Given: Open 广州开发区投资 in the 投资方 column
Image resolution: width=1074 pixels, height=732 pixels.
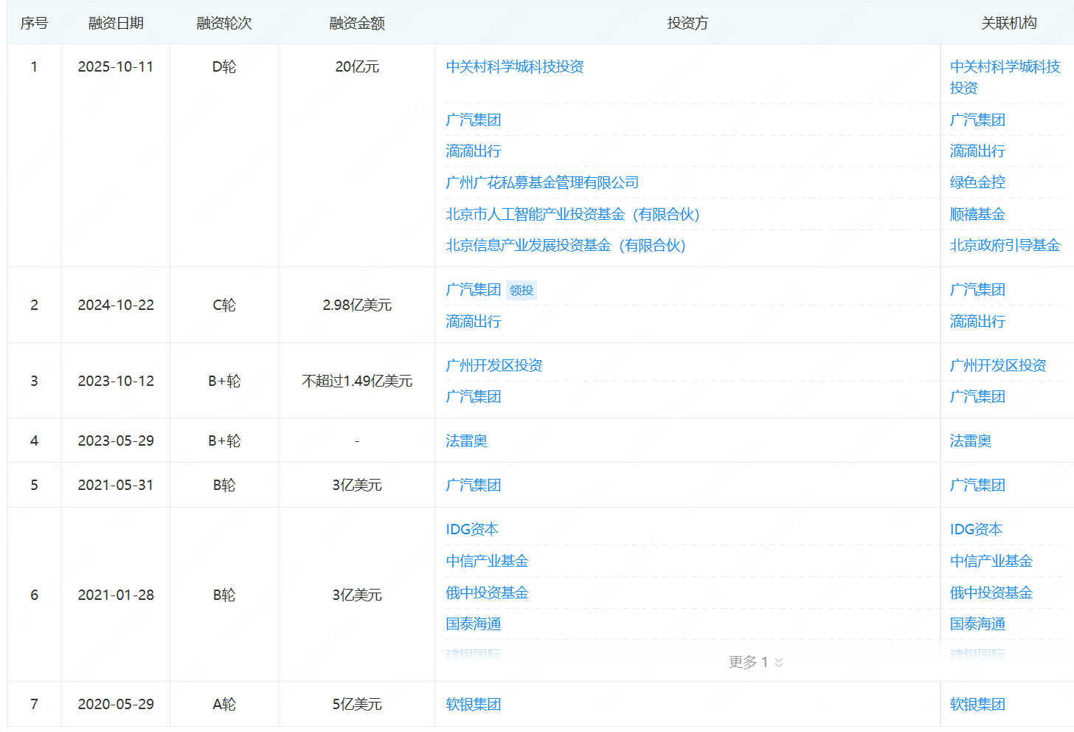Looking at the screenshot, I should click(x=493, y=366).
